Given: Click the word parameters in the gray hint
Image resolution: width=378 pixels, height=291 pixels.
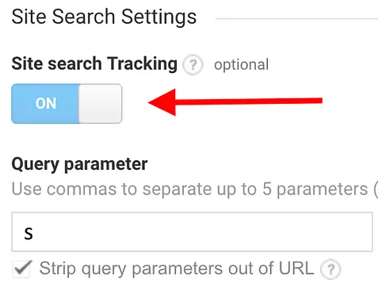Looking at the screenshot, I should (x=323, y=190).
